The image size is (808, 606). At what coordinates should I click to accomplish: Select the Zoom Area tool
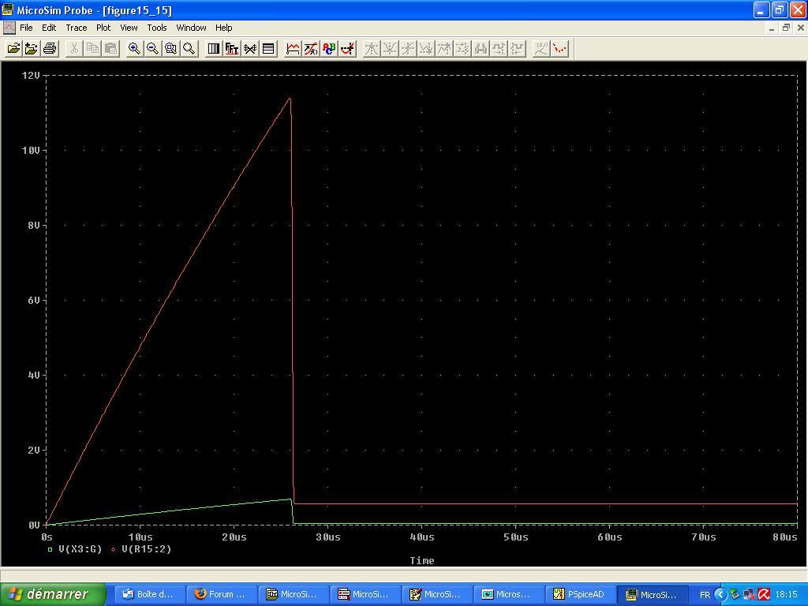(x=171, y=48)
